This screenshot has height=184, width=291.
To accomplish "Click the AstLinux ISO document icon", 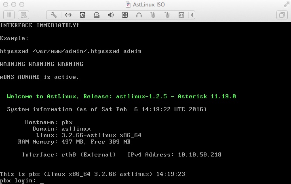I will pyautogui.click(x=128, y=4).
